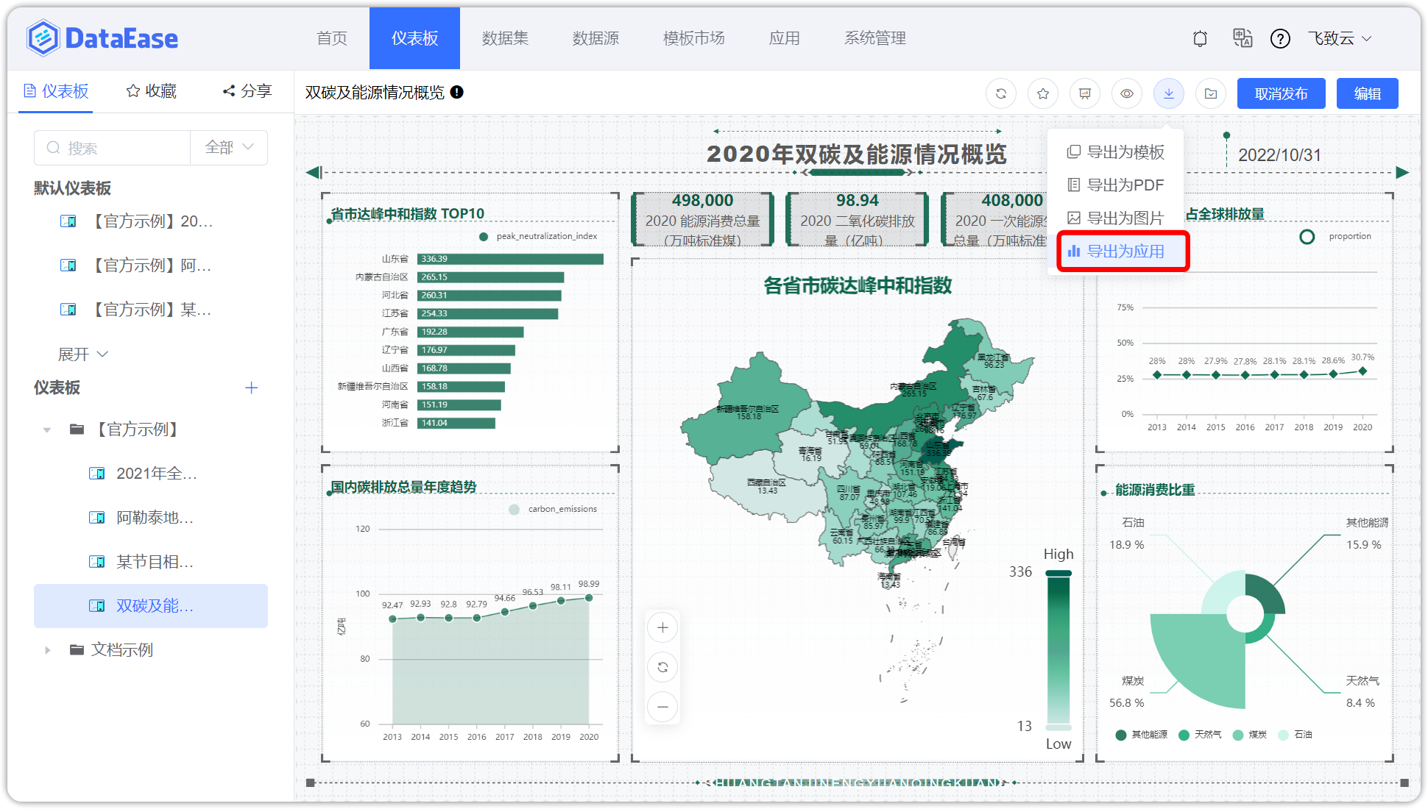1428x809 pixels.
Task: Click the 取消发布 button
Action: 1281,93
